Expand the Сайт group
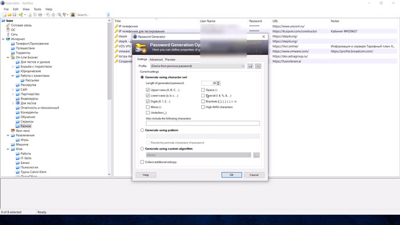The width and height of the screenshot is (400, 225). pos(13,90)
